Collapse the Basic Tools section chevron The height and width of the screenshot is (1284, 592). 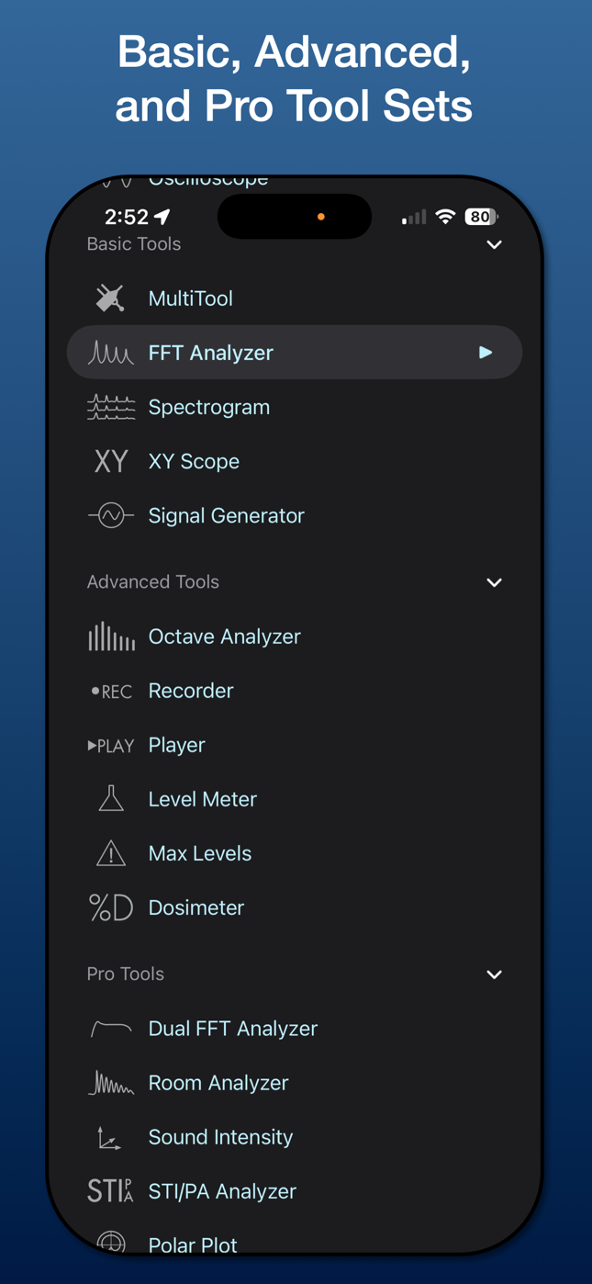coord(494,245)
